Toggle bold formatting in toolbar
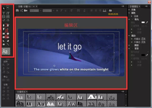 click(x=57, y=10)
